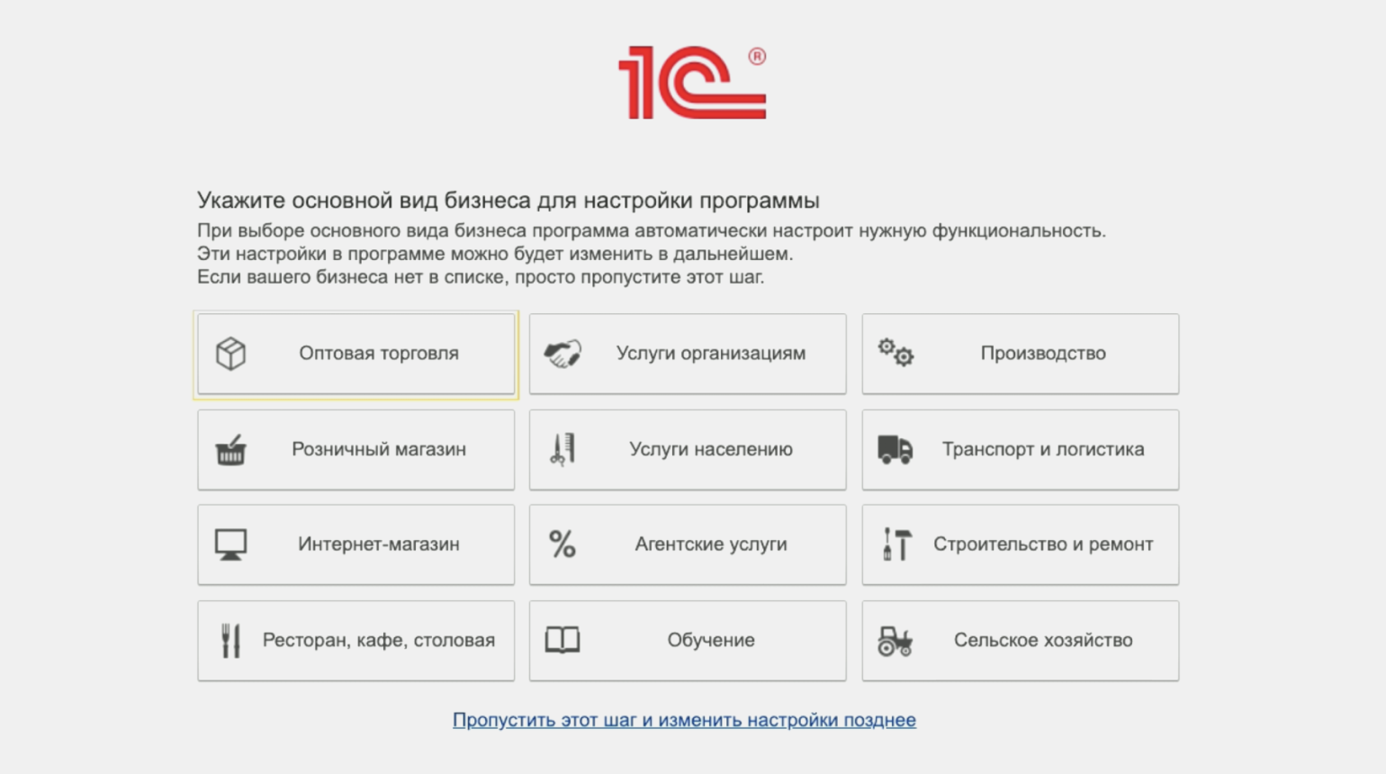This screenshot has height=774, width=1386.
Task: Choose Обучение business type
Action: [x=688, y=641]
